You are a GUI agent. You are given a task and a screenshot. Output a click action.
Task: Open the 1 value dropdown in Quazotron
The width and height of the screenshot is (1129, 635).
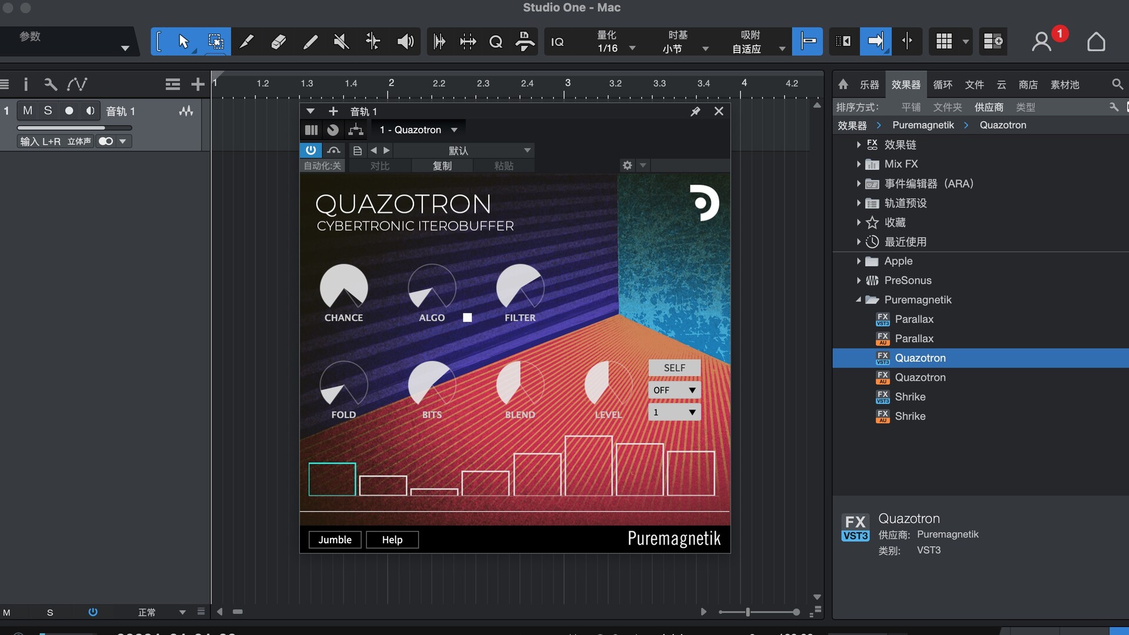point(674,412)
